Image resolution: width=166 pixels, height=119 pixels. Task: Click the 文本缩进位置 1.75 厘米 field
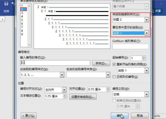tap(54, 96)
